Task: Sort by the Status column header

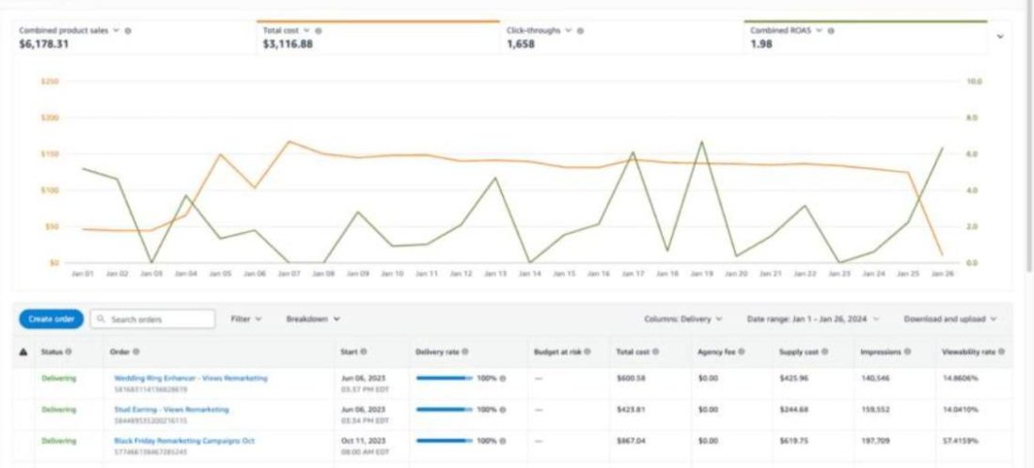Action: coord(52,352)
